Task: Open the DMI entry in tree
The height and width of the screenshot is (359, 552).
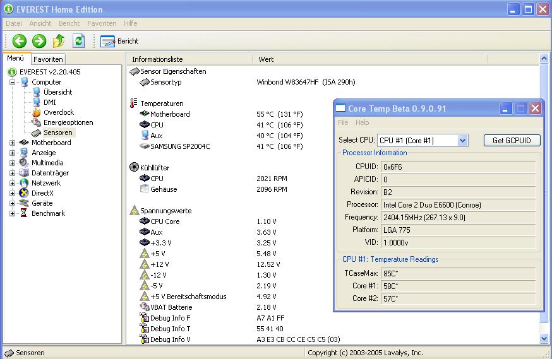Action: pyautogui.click(x=50, y=102)
